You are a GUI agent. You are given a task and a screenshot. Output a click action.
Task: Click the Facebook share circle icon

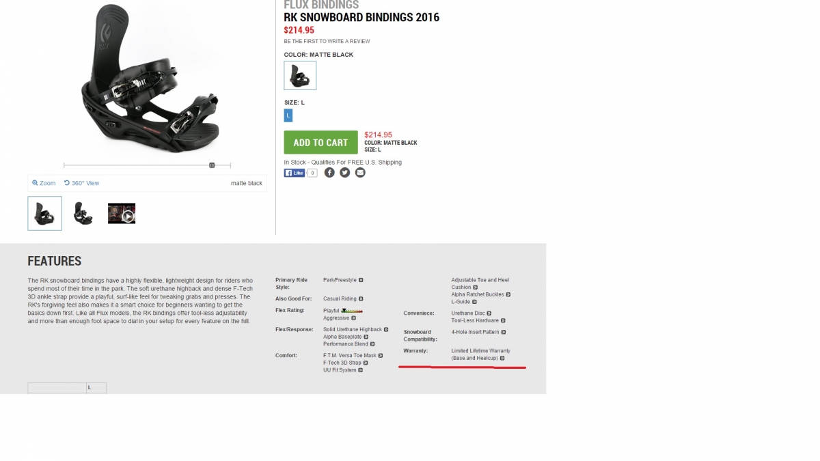pos(329,173)
